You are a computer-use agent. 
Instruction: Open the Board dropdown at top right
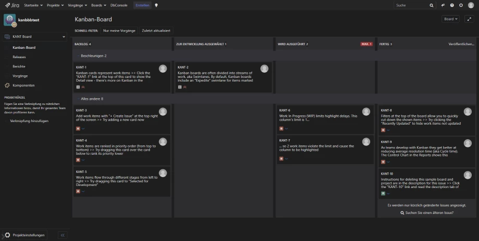coord(450,19)
